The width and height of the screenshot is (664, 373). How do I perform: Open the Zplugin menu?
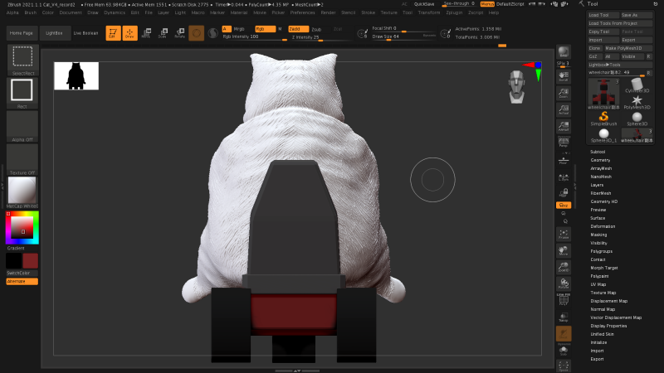[454, 13]
